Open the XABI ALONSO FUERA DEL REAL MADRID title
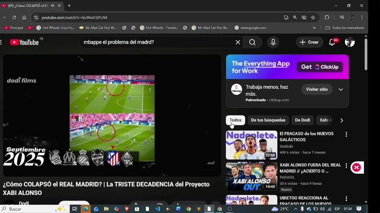Screen dimensions: 380x213 (310, 168)
